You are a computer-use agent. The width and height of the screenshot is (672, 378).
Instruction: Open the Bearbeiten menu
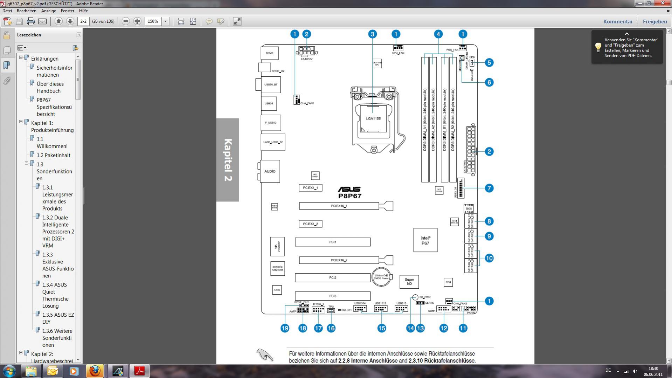[x=26, y=11]
